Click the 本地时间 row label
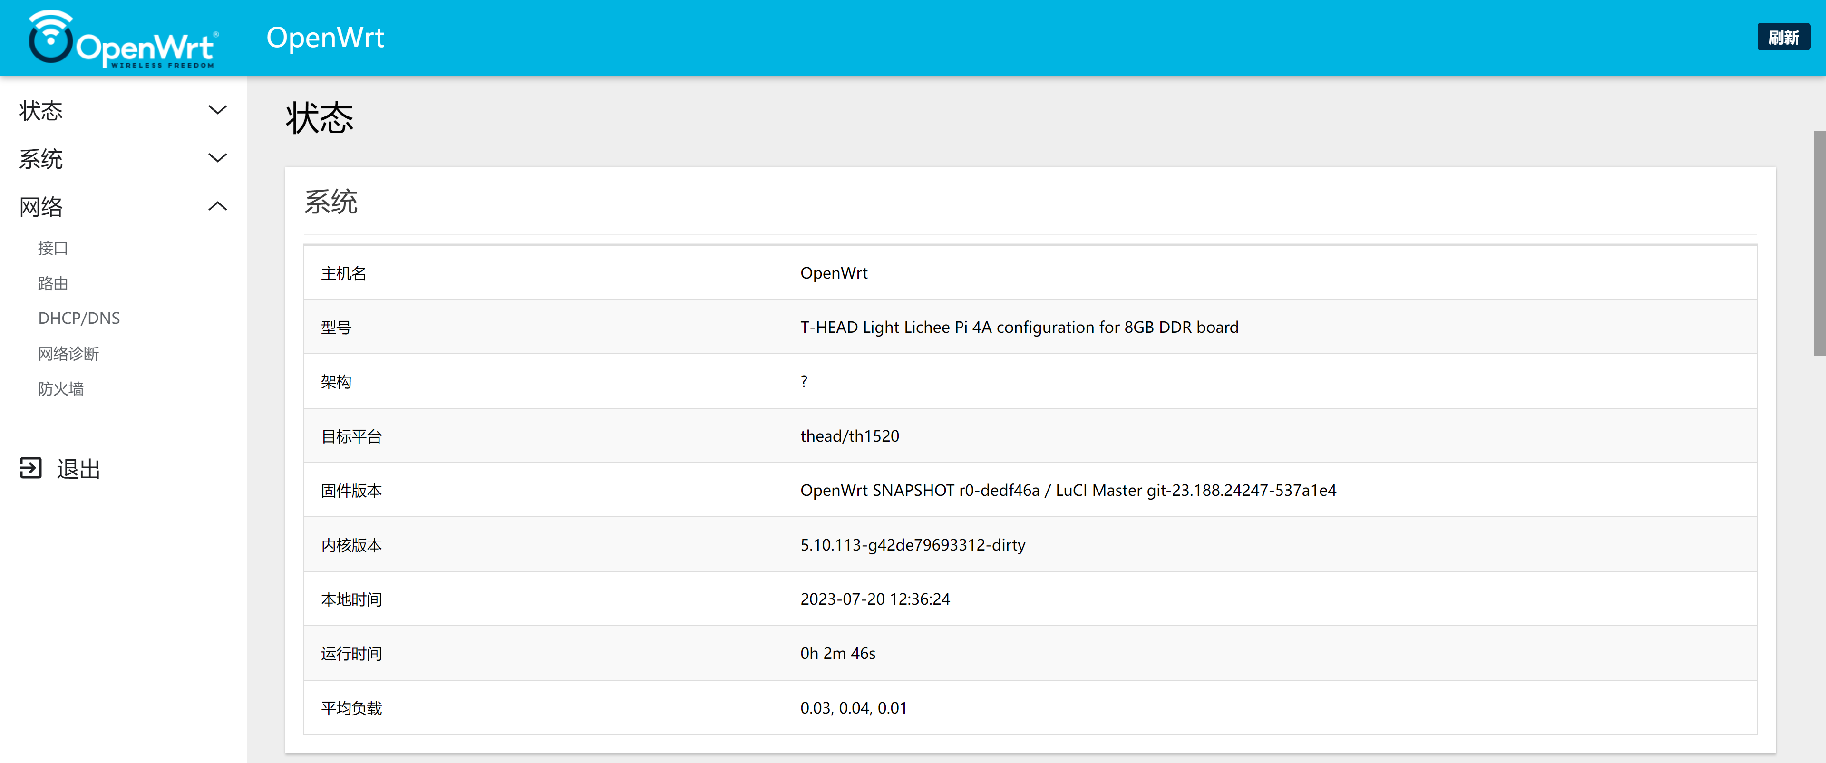The image size is (1826, 763). [x=351, y=599]
